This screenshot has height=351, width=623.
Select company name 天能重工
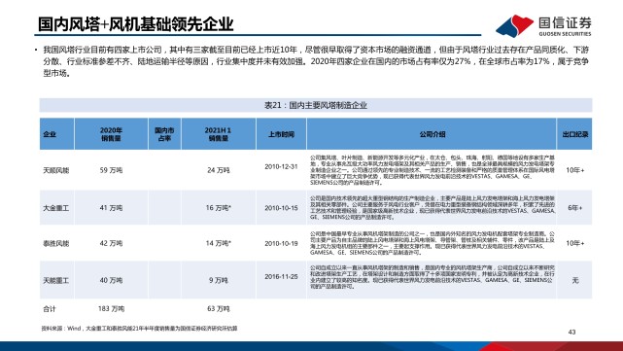pos(56,281)
